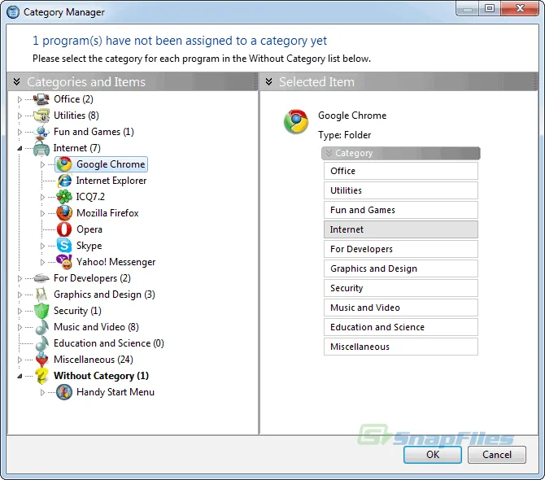Screen dimensions: 545x480
Task: Choose Graphics and Design category option
Action: 401,268
